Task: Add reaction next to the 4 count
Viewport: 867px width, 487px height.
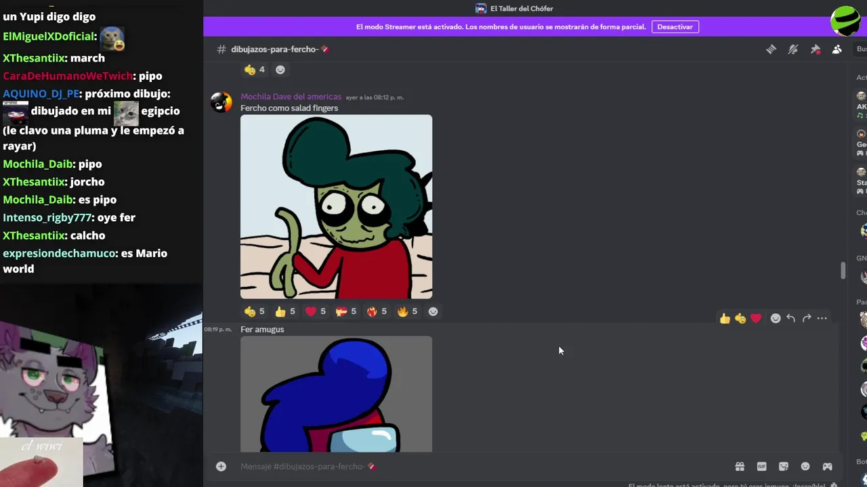Action: pos(280,70)
